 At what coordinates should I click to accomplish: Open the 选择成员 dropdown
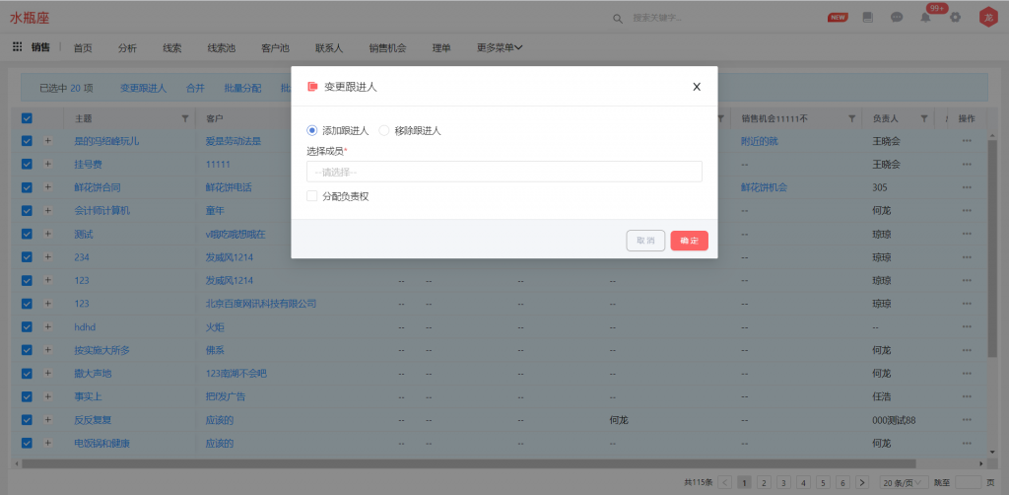504,172
